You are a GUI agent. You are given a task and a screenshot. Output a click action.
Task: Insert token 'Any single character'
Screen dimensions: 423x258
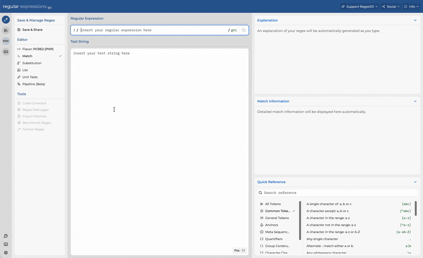[358, 239]
